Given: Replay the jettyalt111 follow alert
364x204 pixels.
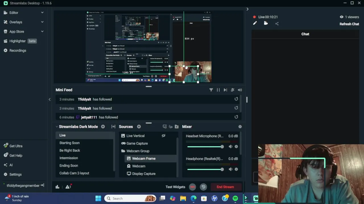Looking at the screenshot, I should tap(236, 117).
